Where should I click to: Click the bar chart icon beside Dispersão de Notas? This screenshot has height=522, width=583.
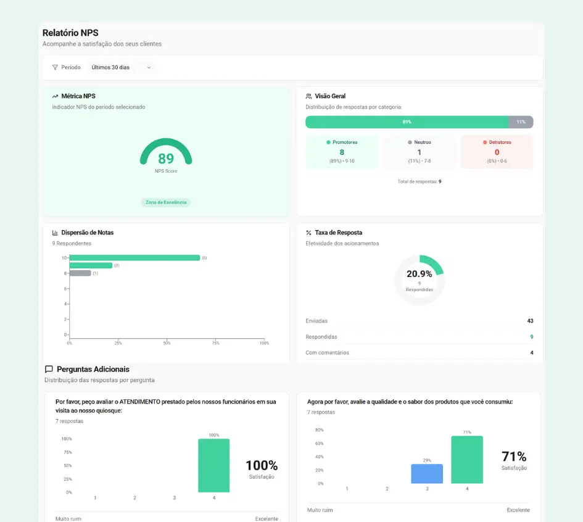point(55,233)
